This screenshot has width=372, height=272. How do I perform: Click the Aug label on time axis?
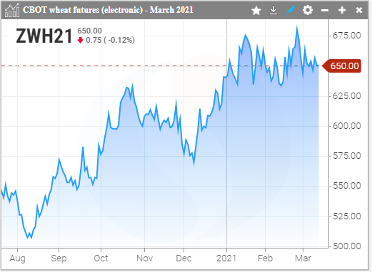click(17, 258)
